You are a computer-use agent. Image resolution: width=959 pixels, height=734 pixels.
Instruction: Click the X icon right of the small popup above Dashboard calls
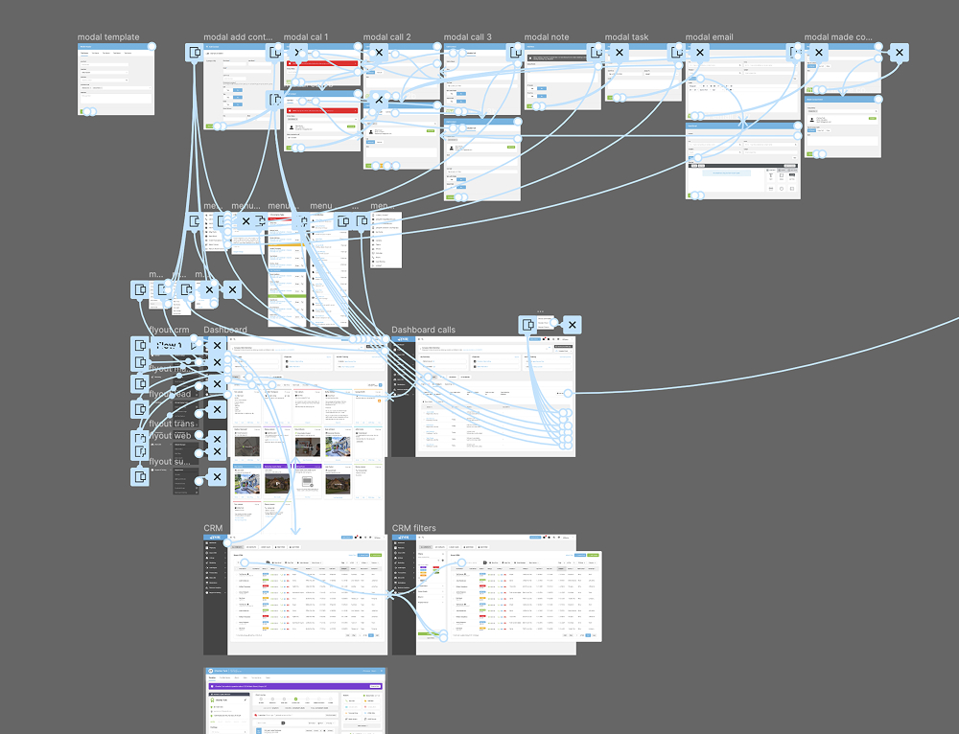tap(572, 325)
